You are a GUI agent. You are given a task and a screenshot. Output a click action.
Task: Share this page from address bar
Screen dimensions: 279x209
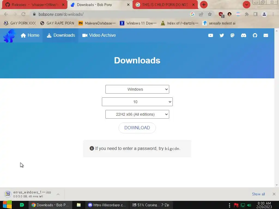point(201,14)
